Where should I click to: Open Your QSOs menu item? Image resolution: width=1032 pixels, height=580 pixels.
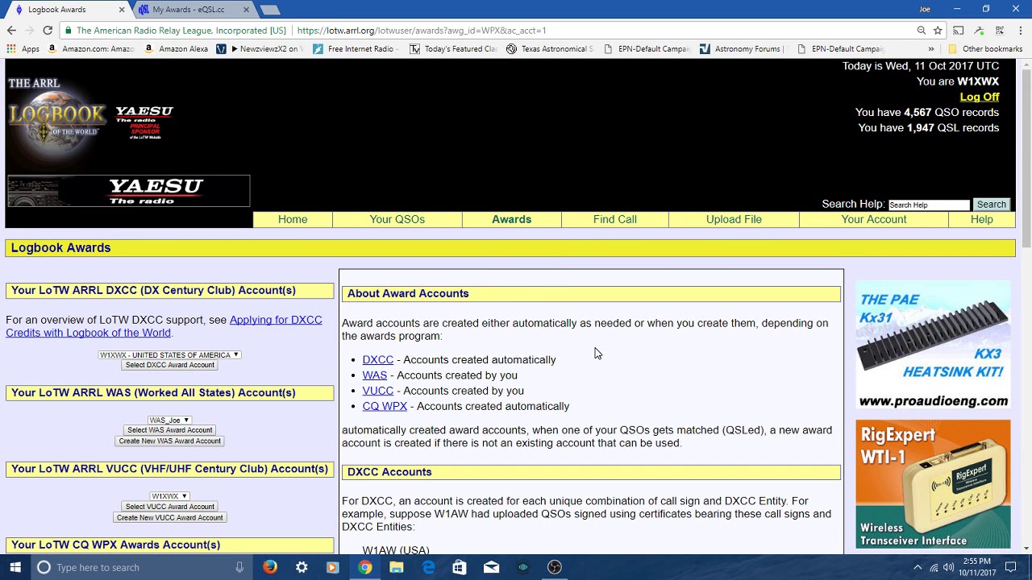pos(397,219)
